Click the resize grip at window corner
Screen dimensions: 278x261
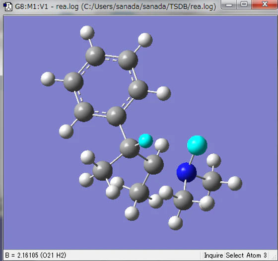point(275,258)
